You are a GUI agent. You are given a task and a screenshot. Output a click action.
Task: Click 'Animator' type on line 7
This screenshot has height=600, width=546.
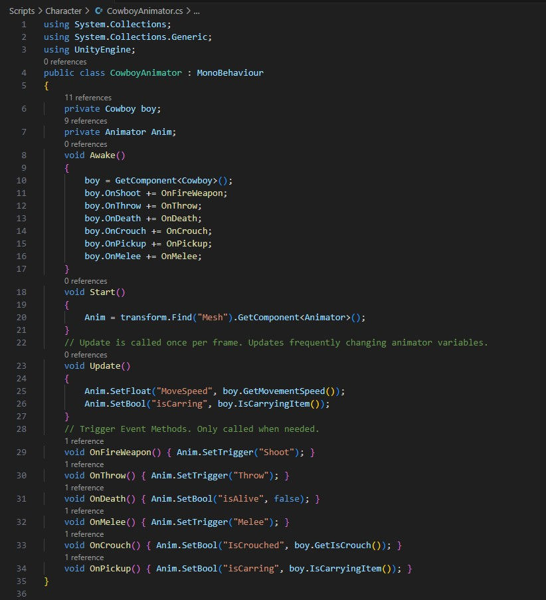[x=126, y=132]
